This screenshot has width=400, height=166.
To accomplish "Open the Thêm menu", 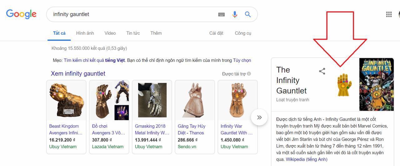I will click(156, 33).
